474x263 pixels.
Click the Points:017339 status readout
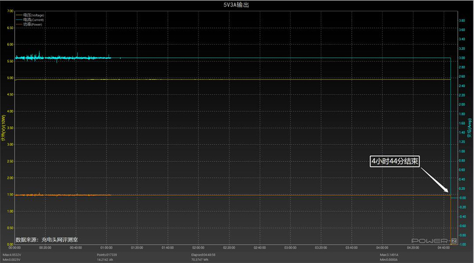(x=108, y=255)
